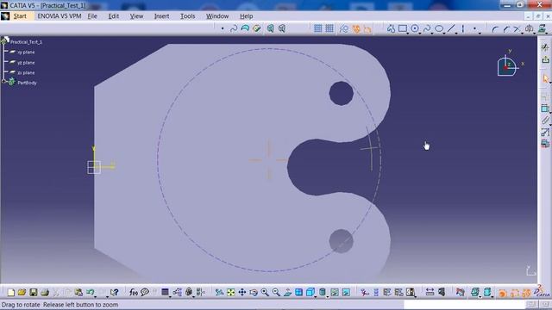Open the Tools menu

[188, 16]
